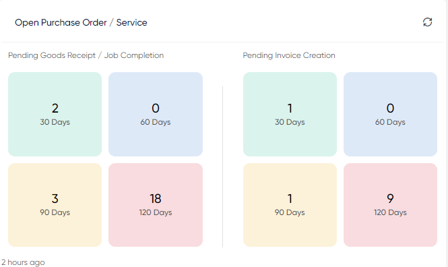This screenshot has height=267, width=448.
Task: Click the count 18 in the pink tile
Action: (x=156, y=199)
